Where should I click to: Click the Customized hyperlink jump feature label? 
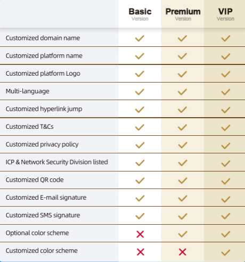pos(44,109)
